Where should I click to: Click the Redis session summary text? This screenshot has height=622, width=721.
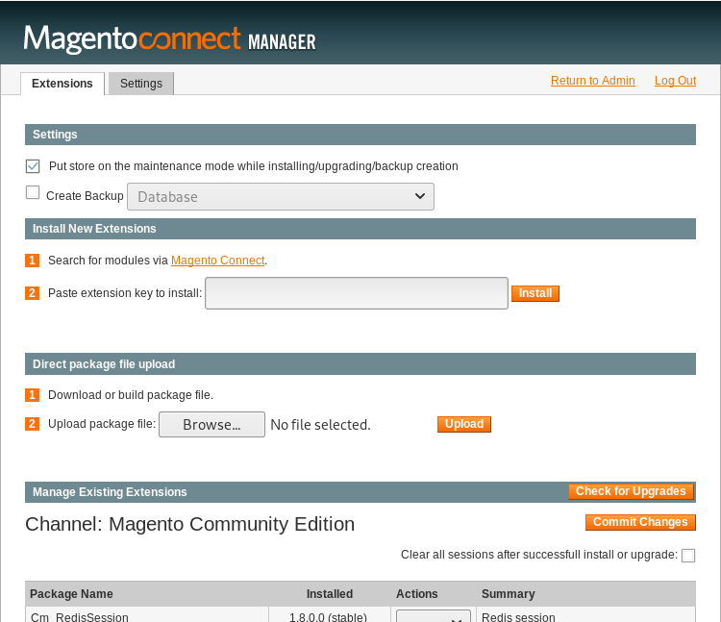518,616
